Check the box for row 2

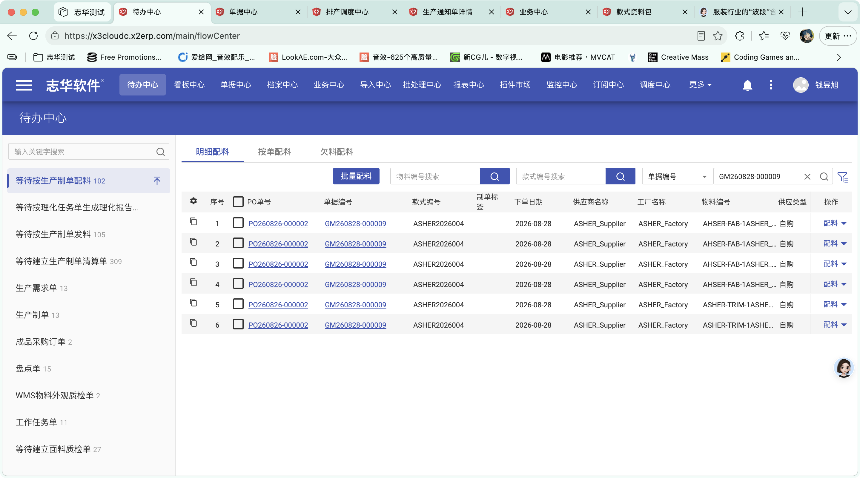pyautogui.click(x=238, y=243)
